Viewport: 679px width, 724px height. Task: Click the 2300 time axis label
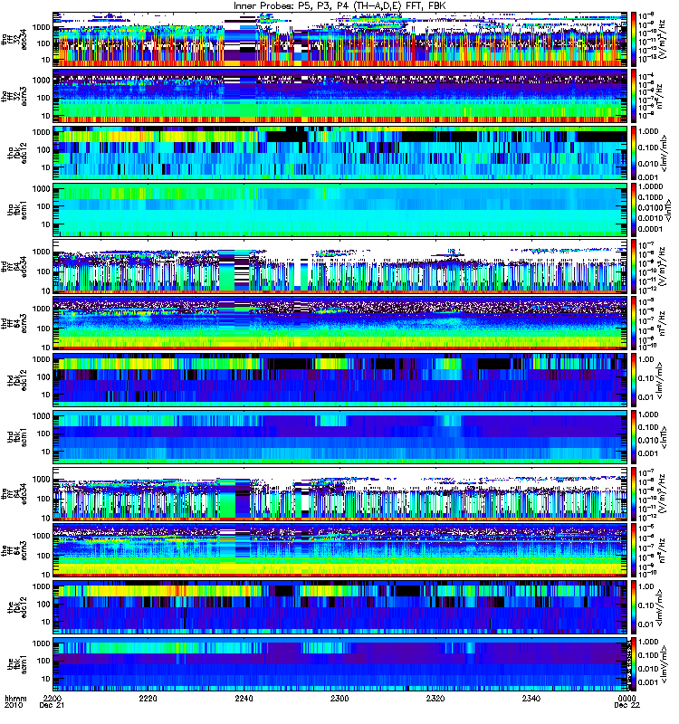coord(339,698)
